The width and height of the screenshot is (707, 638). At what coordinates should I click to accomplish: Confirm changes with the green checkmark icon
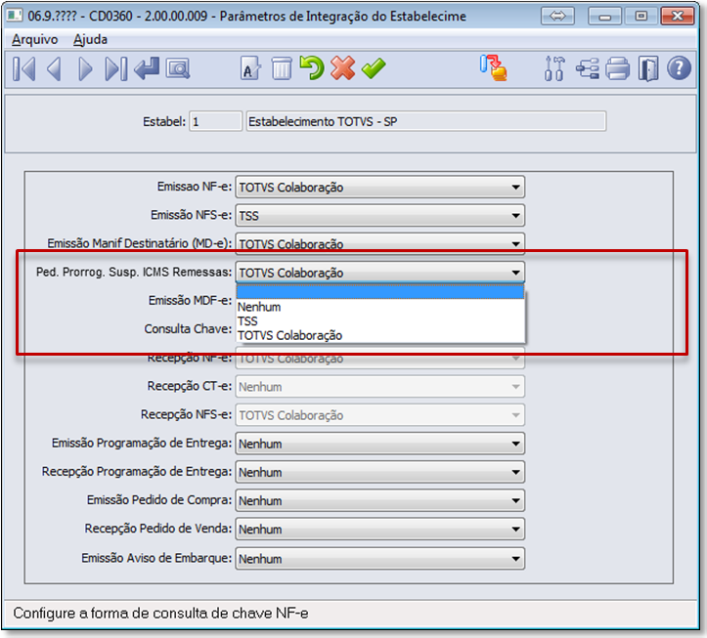(x=374, y=68)
